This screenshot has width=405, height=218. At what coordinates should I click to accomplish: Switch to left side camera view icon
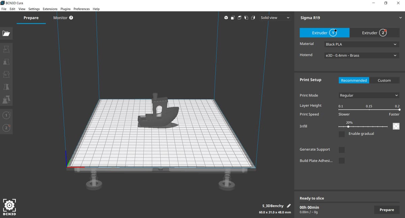tap(246, 18)
